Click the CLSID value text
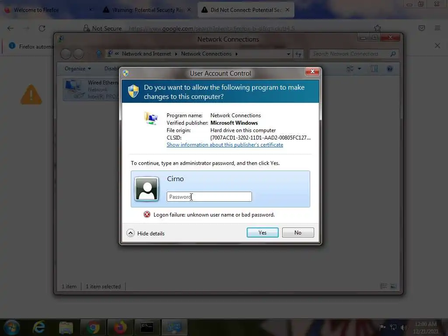Viewport: 448px width, 336px height. pos(260,138)
